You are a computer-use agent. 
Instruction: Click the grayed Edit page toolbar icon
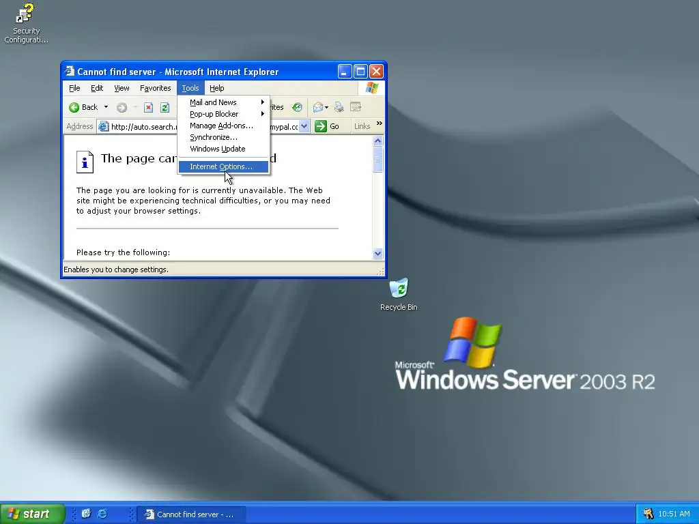click(356, 107)
